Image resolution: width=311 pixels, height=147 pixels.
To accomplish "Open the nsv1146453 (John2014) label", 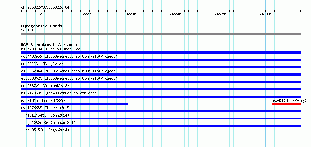I will 47,115.
